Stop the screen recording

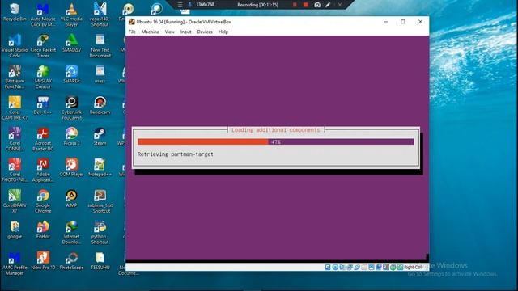(306, 5)
